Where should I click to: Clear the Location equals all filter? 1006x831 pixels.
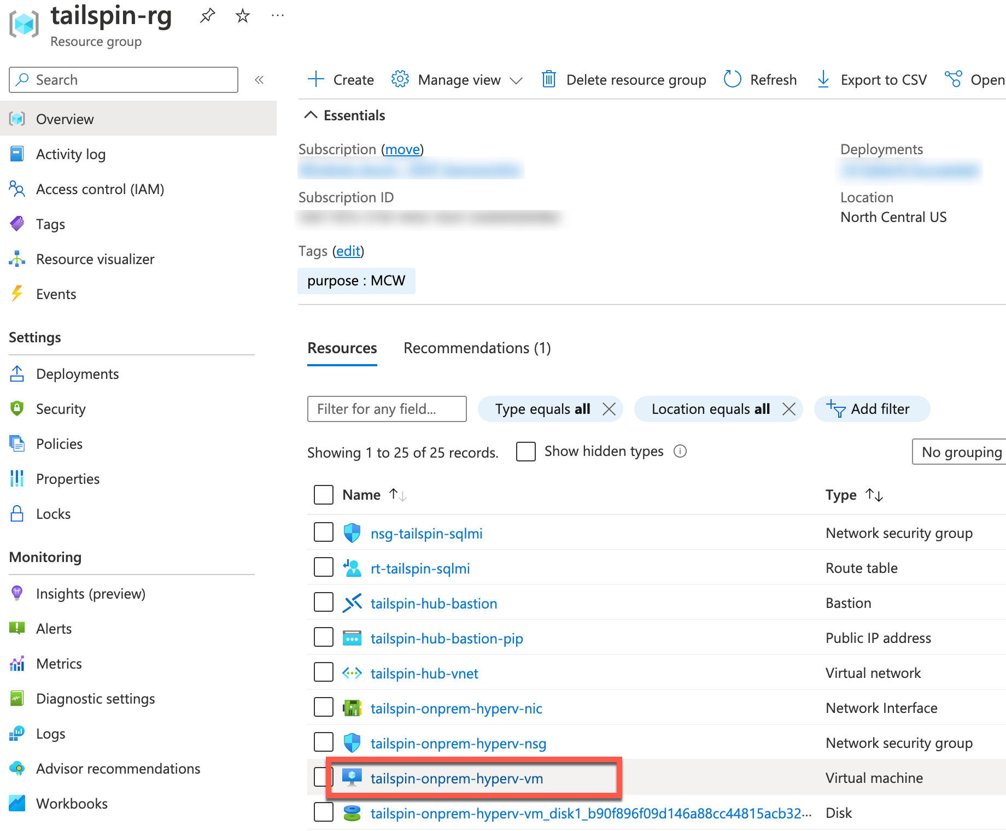click(x=788, y=409)
